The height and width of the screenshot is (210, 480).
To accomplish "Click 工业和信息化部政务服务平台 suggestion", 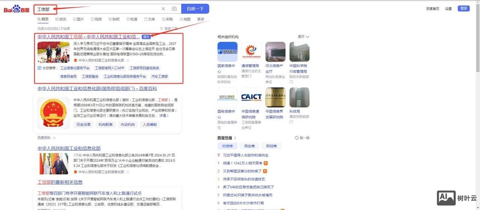I will [125, 76].
